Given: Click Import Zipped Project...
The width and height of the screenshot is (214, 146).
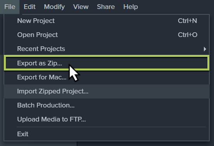Looking at the screenshot, I should pos(107,91).
